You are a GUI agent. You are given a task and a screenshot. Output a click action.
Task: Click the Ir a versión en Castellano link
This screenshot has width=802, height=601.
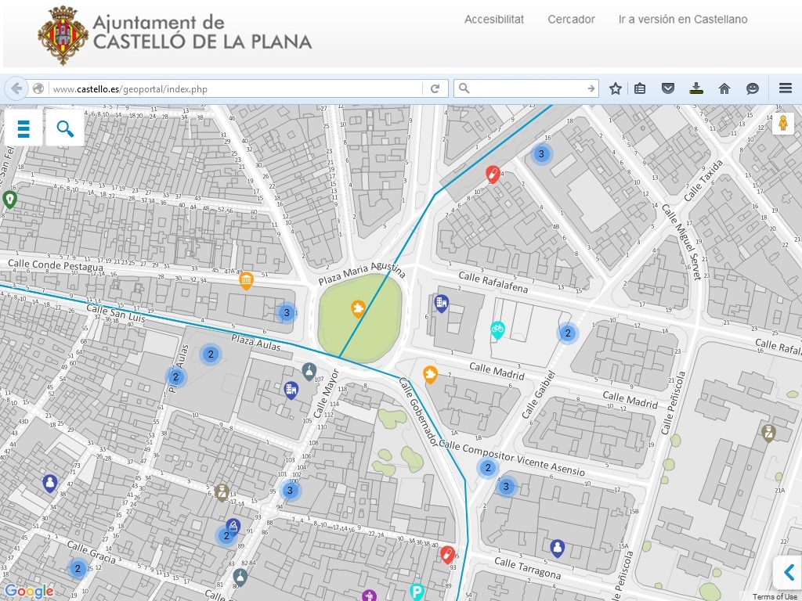682,20
